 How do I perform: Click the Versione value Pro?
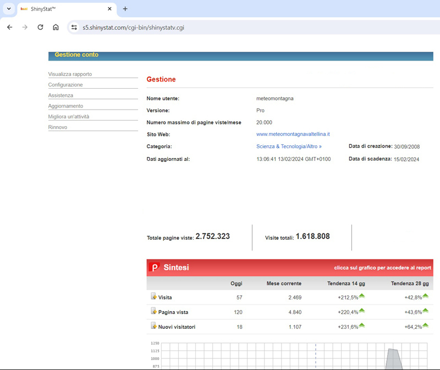click(260, 111)
